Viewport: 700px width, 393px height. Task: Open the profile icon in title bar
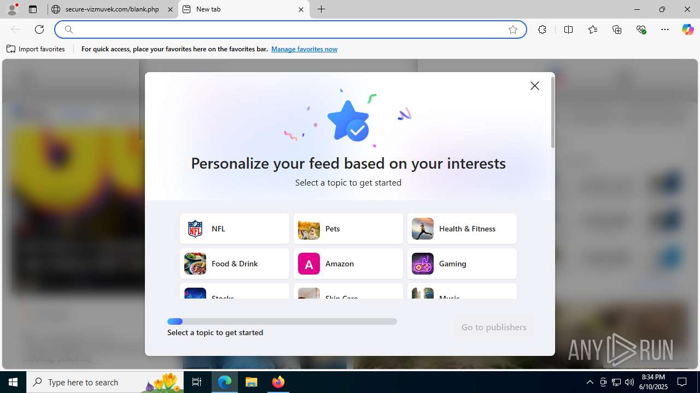[x=12, y=9]
